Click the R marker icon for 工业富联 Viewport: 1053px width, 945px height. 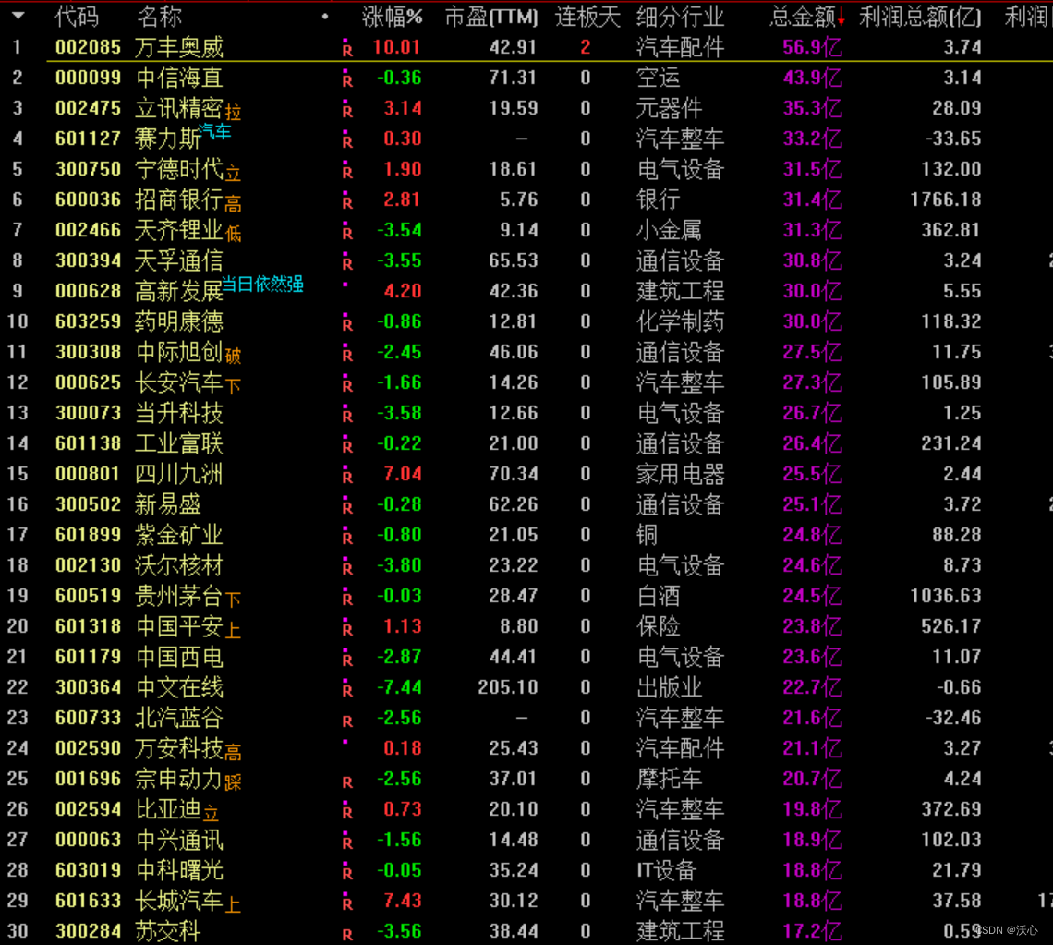pyautogui.click(x=347, y=444)
